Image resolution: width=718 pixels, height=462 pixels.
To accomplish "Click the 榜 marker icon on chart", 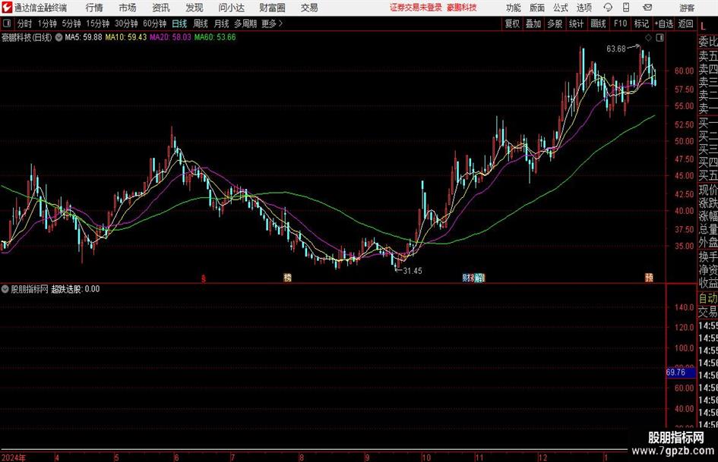I will click(x=287, y=278).
